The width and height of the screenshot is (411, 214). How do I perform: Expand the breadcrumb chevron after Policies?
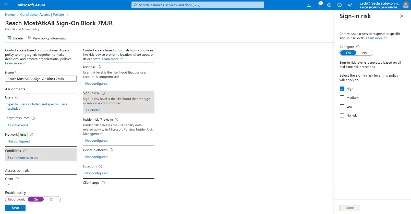(67, 15)
